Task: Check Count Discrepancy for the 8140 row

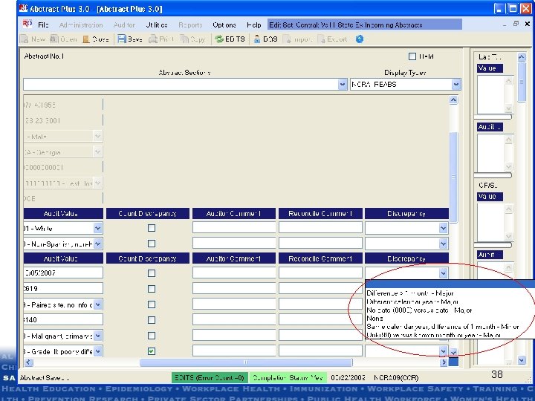Action: tap(152, 320)
